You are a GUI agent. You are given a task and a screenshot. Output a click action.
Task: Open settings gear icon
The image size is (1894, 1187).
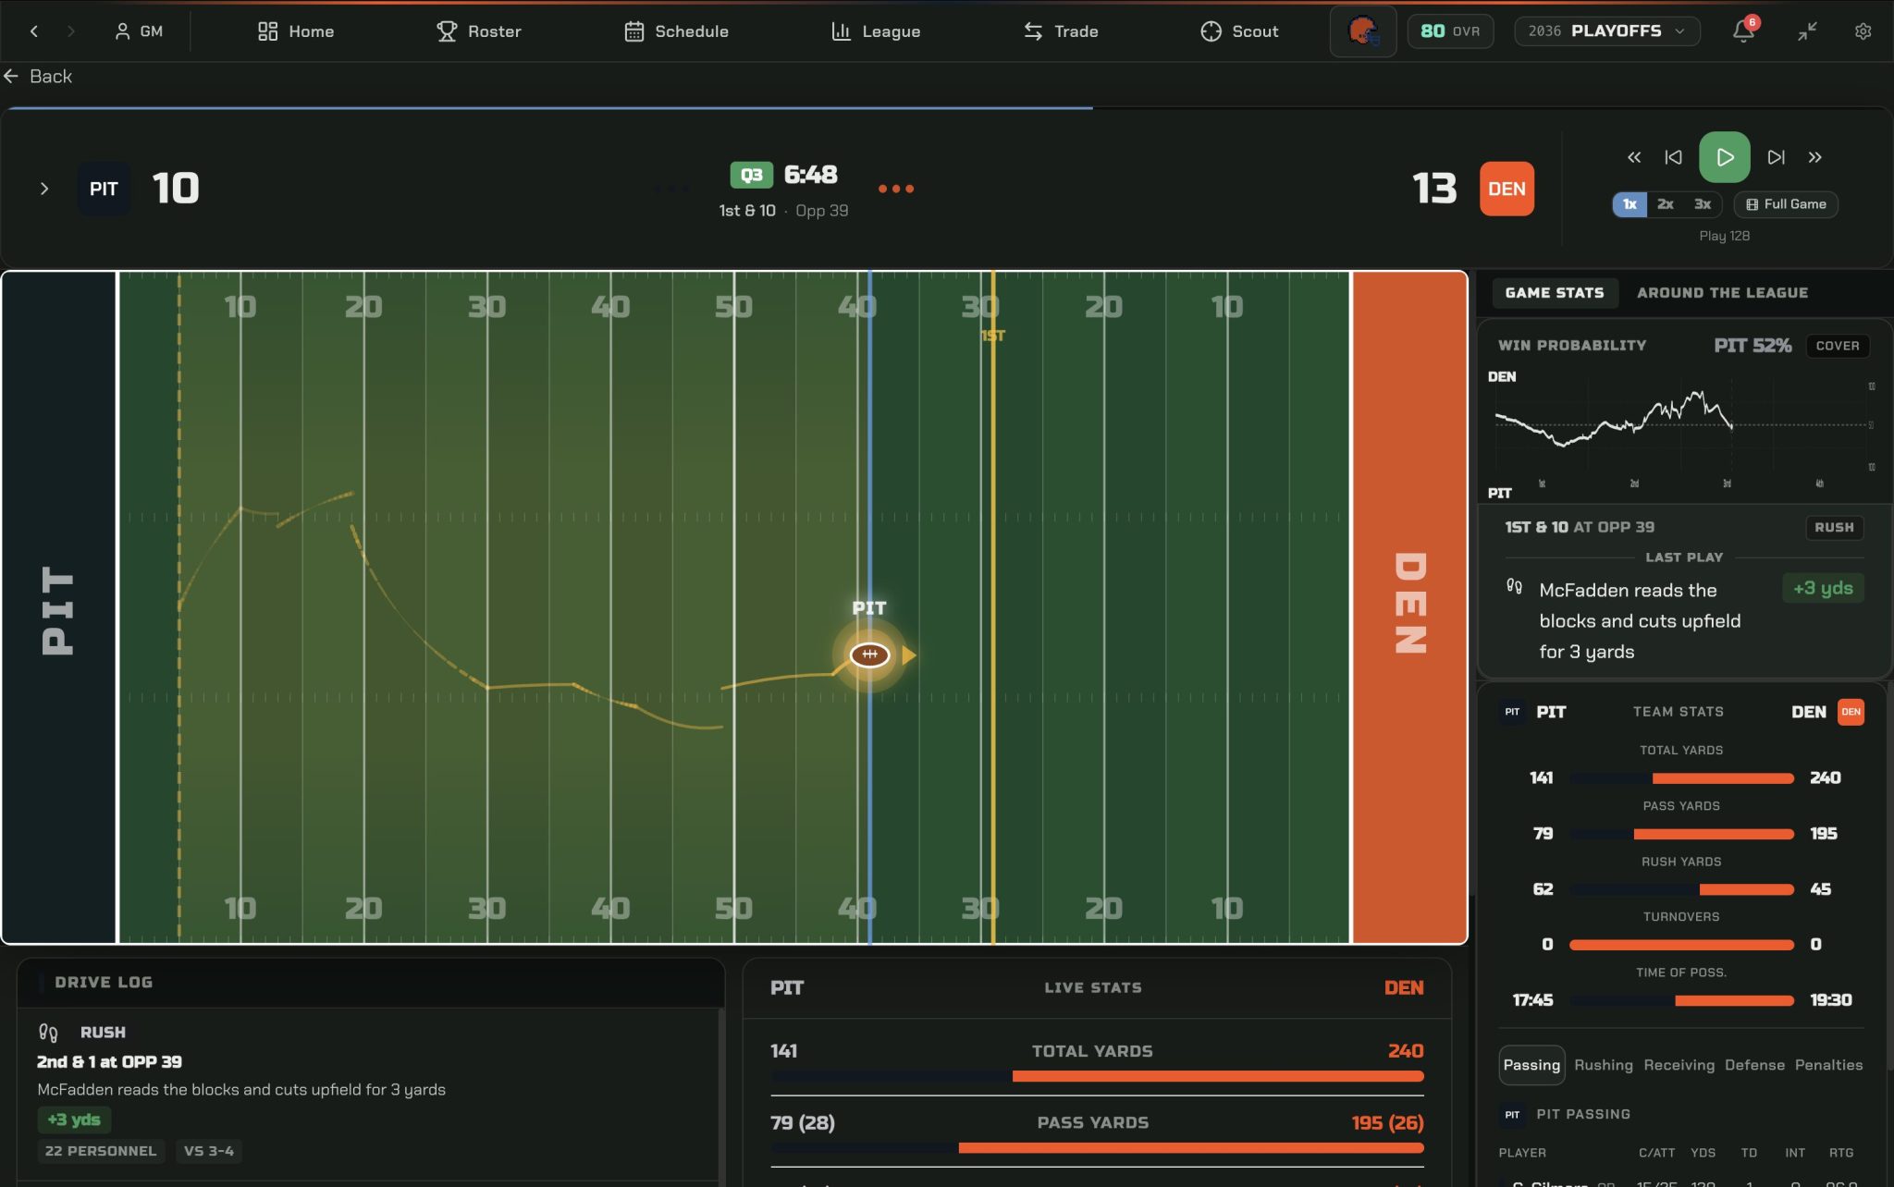[x=1863, y=31]
